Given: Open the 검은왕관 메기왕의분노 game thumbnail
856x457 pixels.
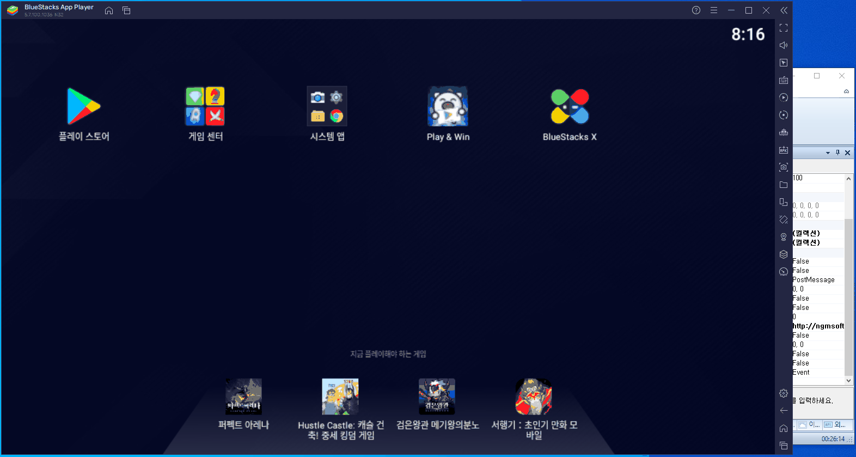Looking at the screenshot, I should click(437, 397).
